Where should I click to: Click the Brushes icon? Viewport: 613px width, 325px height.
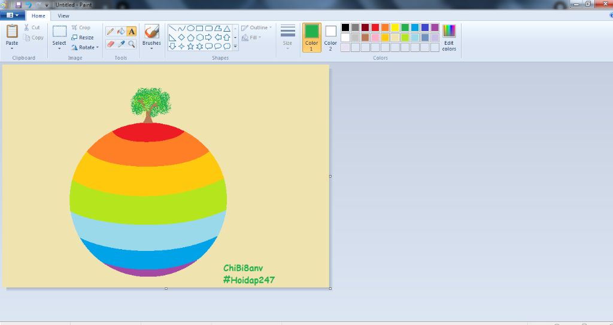point(151,31)
